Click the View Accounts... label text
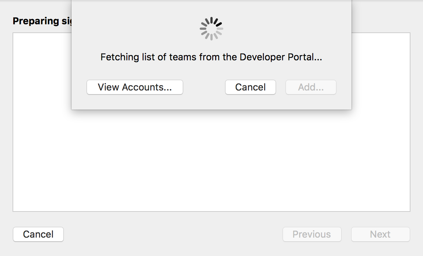This screenshot has width=423, height=256. 135,87
